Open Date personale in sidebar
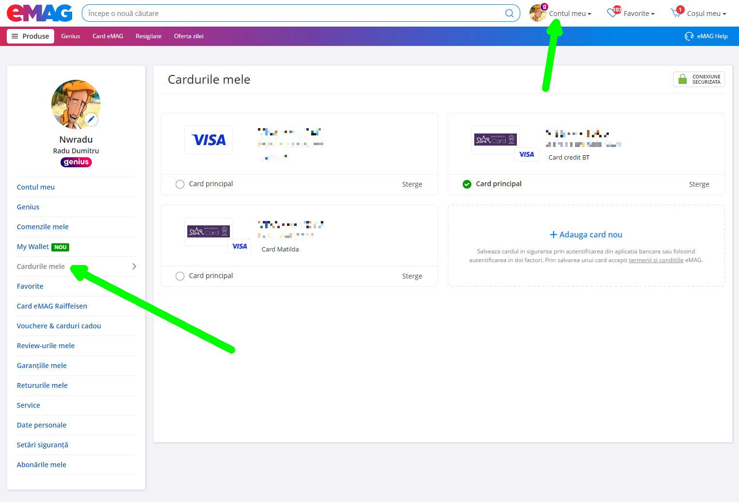 pos(42,425)
